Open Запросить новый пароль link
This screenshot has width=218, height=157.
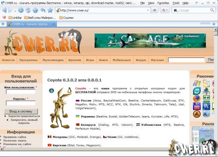(x=24, y=121)
